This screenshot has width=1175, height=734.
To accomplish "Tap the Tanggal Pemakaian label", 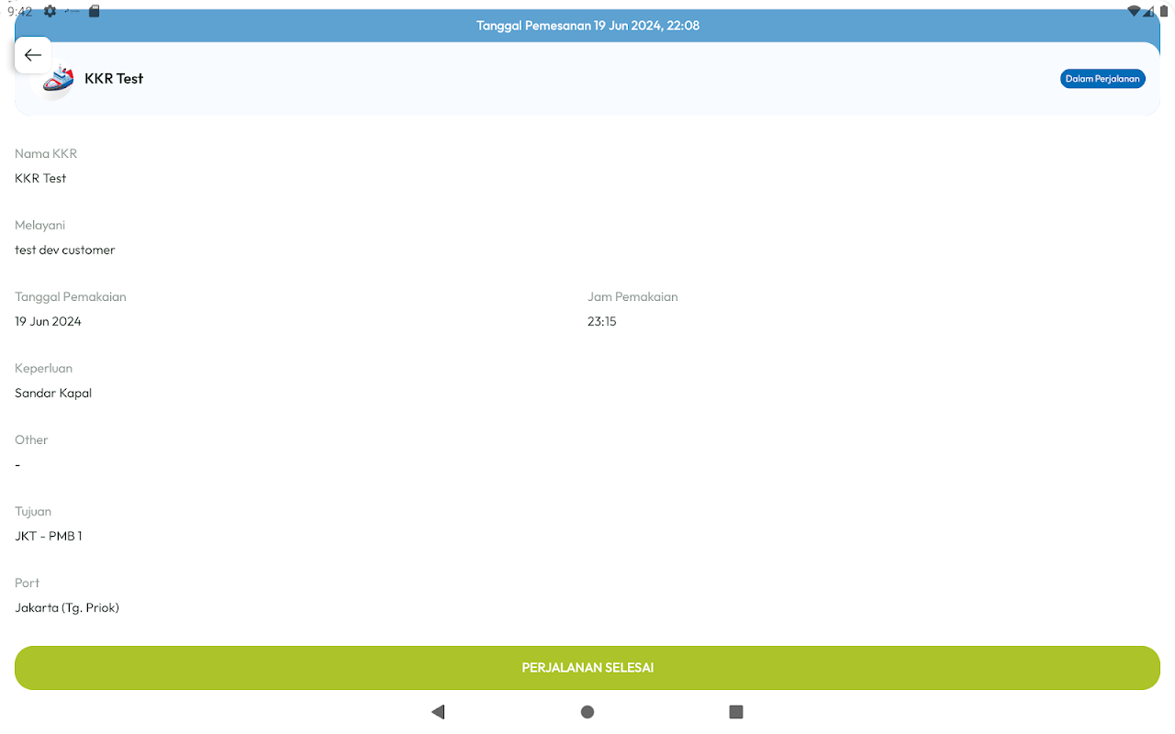I will coord(71,296).
